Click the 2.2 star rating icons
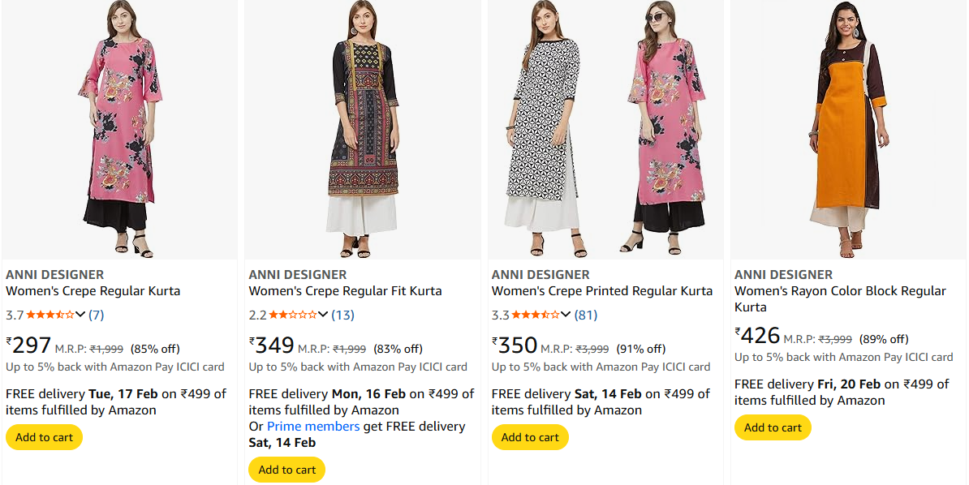The width and height of the screenshot is (969, 485). pyautogui.click(x=293, y=315)
